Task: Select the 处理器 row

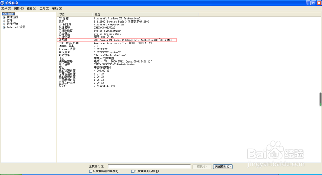Action: coord(117,40)
